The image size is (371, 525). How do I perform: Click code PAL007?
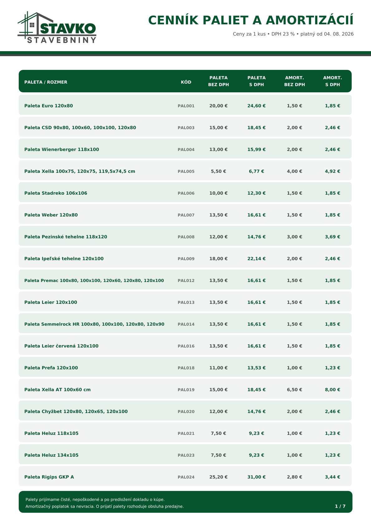click(x=186, y=215)
